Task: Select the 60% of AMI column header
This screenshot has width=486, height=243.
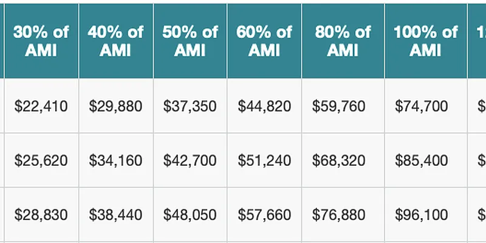Action: (x=264, y=41)
